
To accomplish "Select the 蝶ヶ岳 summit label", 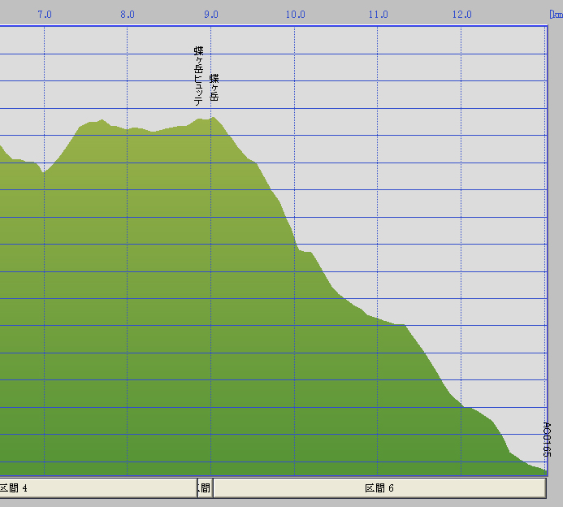I will [x=214, y=87].
